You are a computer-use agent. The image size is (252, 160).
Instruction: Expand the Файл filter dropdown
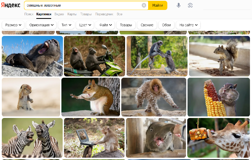click(x=105, y=25)
